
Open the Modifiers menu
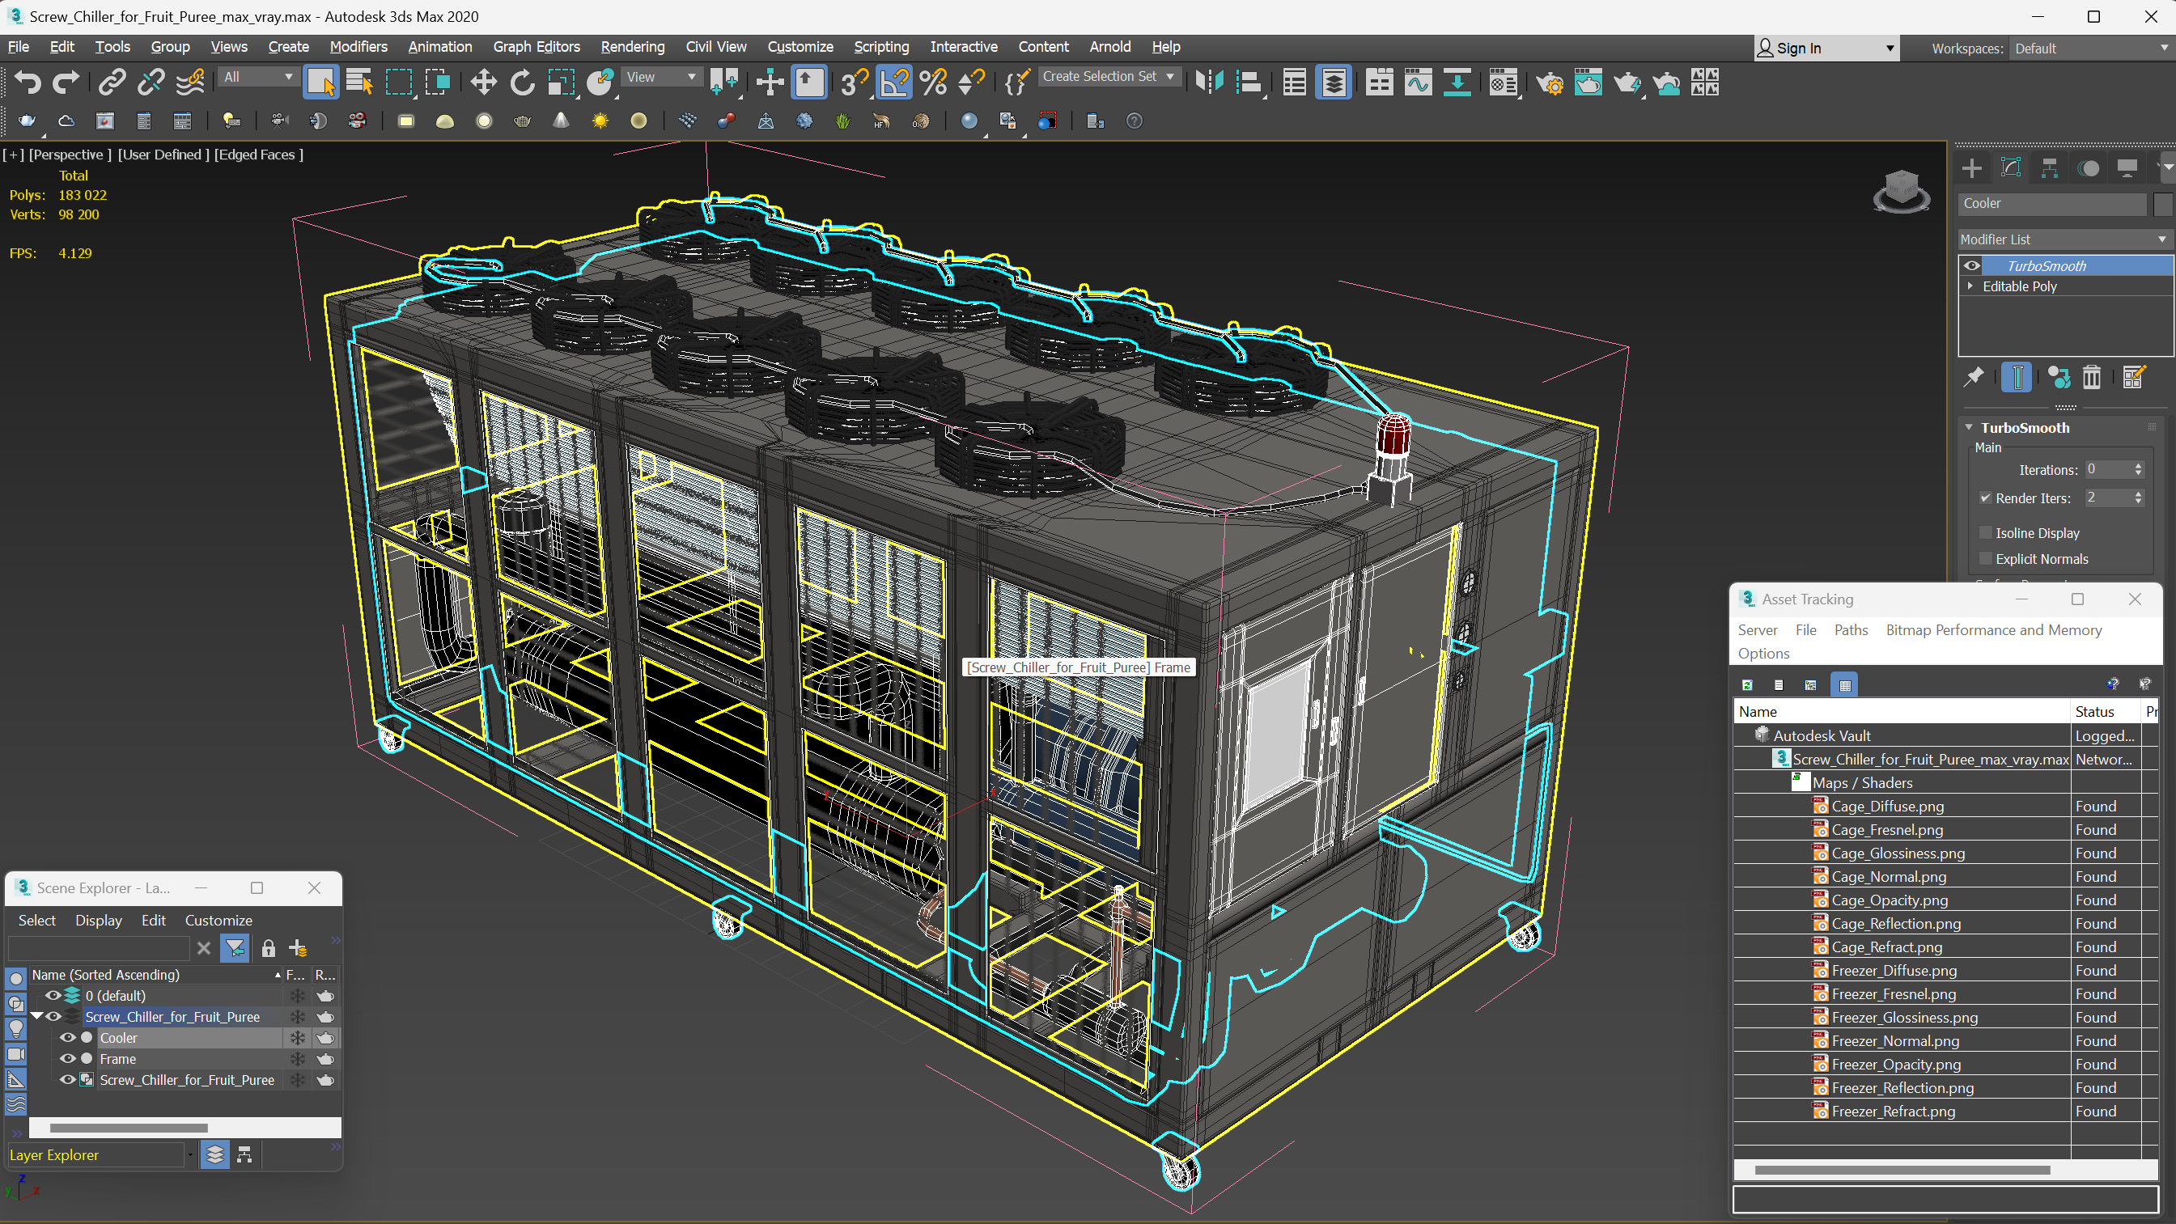click(358, 46)
